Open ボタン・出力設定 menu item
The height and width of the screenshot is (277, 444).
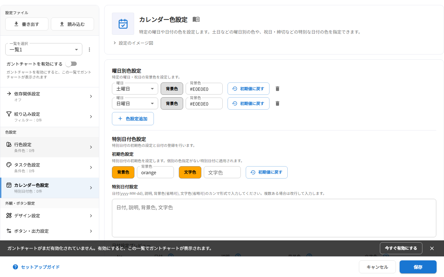click(x=50, y=231)
